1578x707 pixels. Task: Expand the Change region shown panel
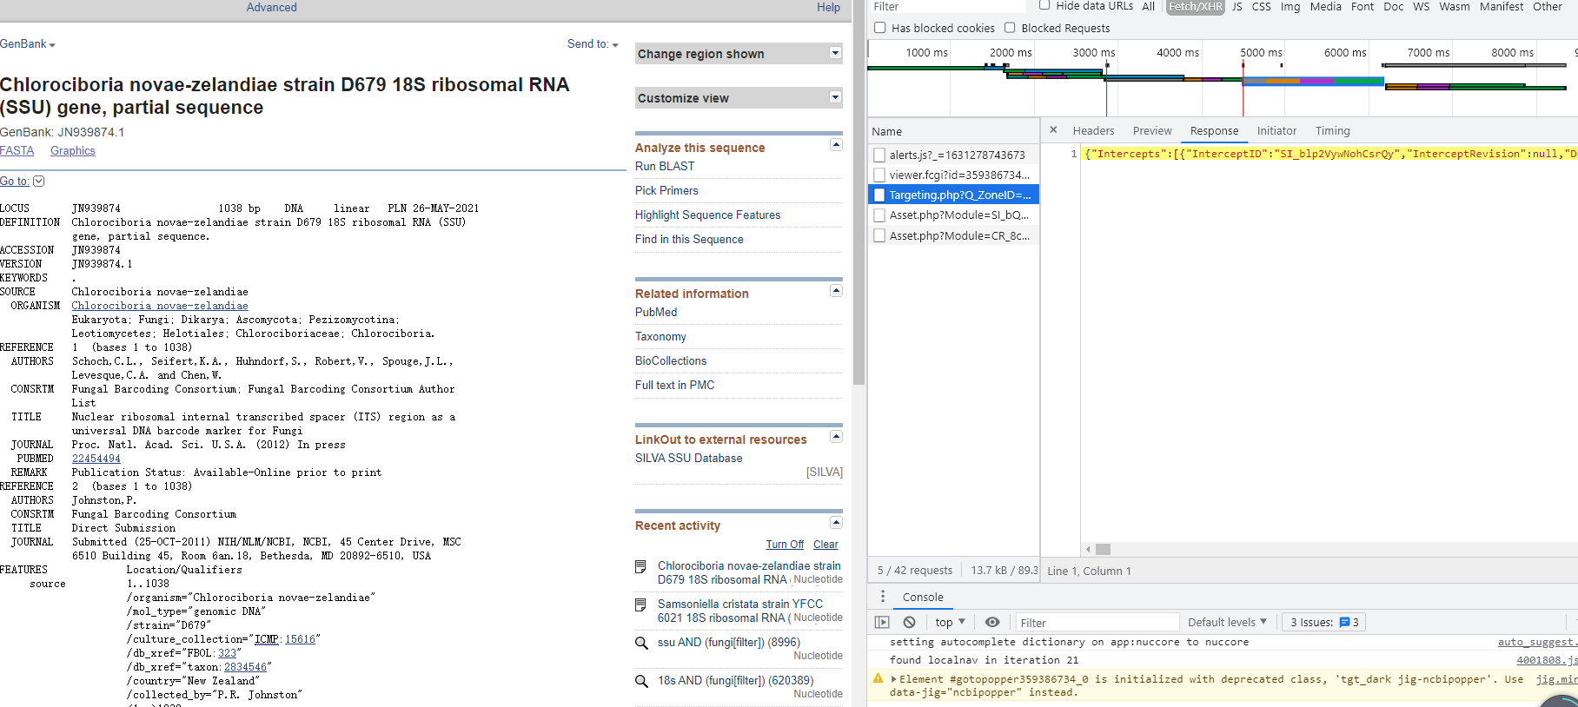tap(835, 53)
